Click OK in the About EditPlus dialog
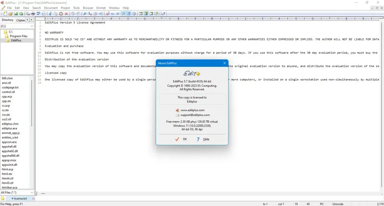Image resolution: width=384 pixels, height=206 pixels. tap(181, 139)
